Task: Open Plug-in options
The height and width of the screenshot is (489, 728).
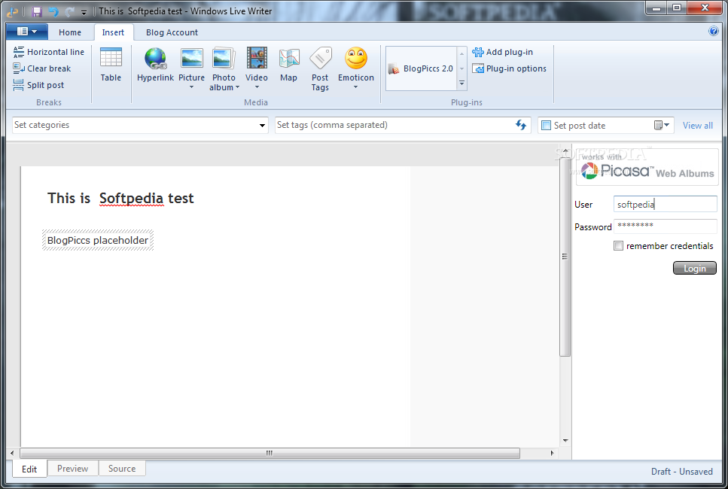Action: pyautogui.click(x=510, y=68)
